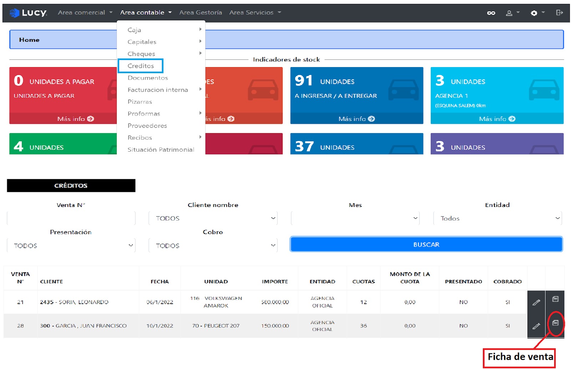571x369 pixels.
Task: Click the MONTO DE LA CUOTA header
Action: coord(410,278)
